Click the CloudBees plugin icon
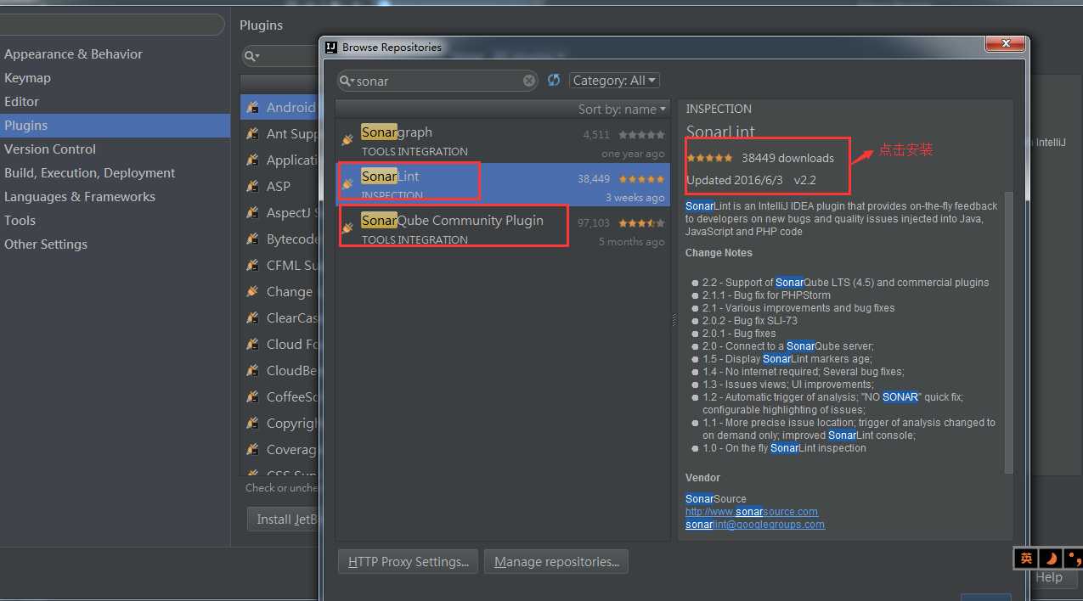Screen dimensions: 1083x601 pyautogui.click(x=252, y=370)
